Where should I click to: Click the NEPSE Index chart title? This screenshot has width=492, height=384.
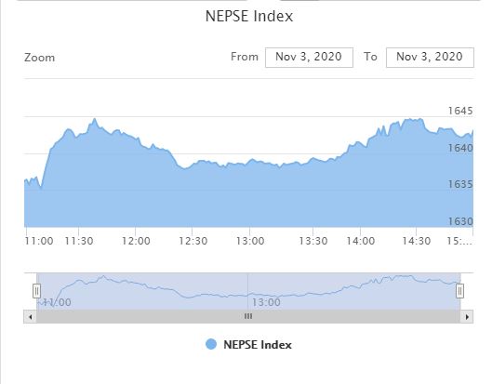[x=249, y=16]
